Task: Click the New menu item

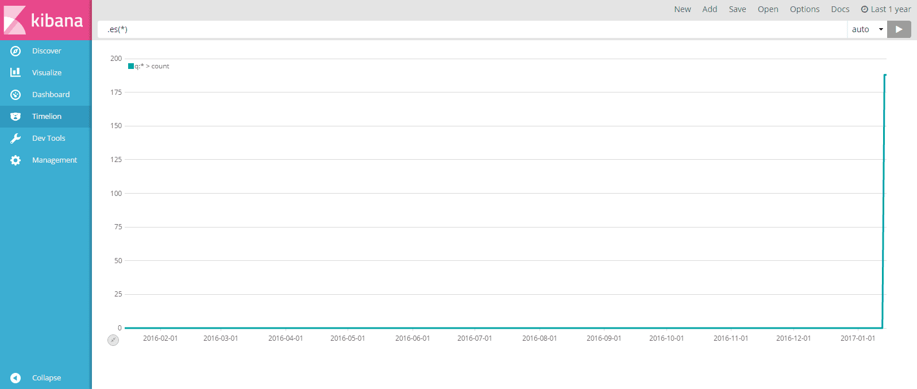Action: [683, 9]
